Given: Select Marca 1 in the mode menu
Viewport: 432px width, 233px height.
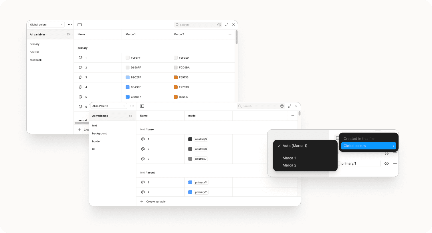Looking at the screenshot, I should (305, 158).
